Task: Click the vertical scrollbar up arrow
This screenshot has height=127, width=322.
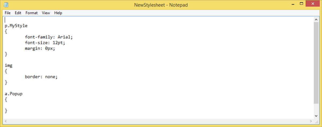Action: pos(316,20)
